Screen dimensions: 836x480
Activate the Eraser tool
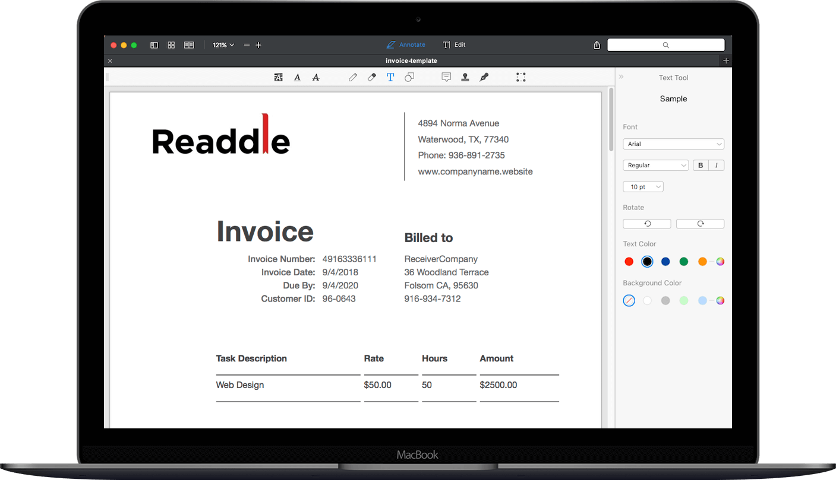(372, 77)
